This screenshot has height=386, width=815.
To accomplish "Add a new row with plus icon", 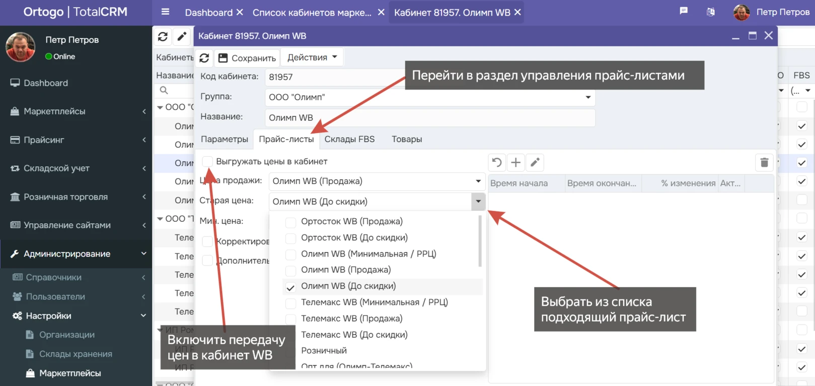I will click(515, 162).
